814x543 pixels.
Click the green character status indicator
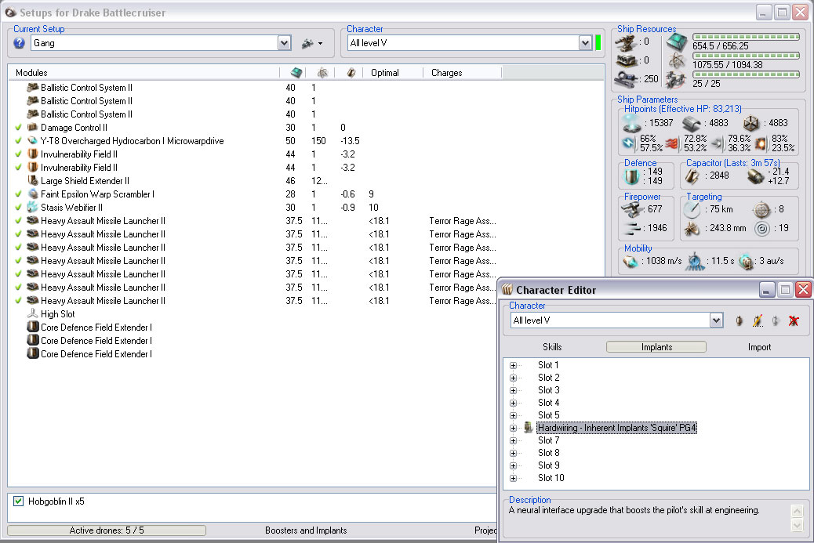coord(598,42)
